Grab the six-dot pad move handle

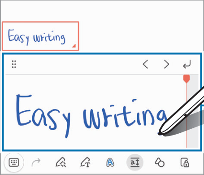(14, 64)
